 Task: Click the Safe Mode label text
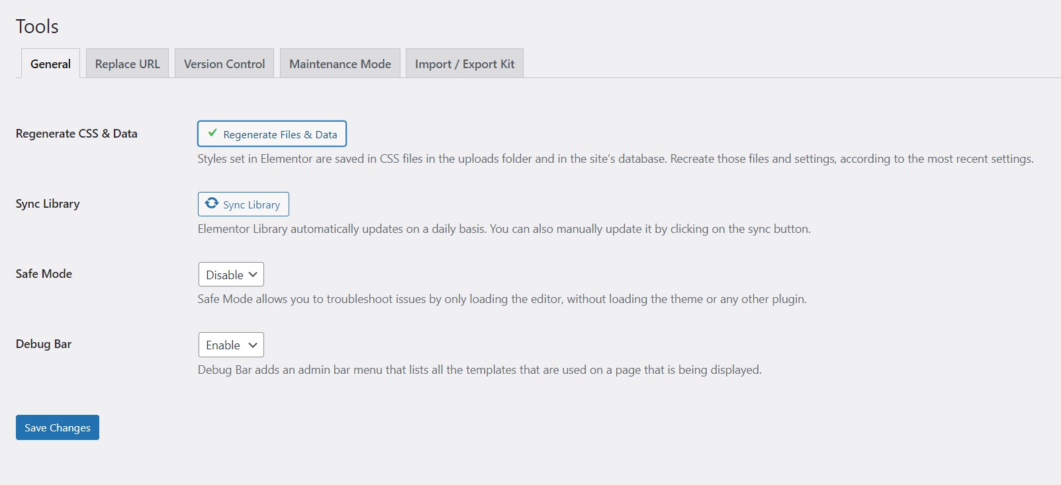43,273
